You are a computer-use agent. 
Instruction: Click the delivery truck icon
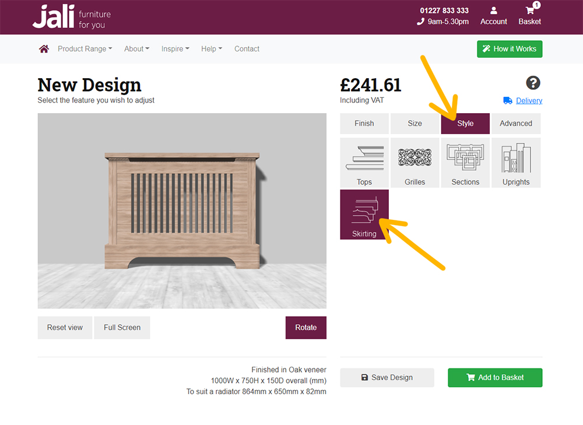tap(508, 100)
